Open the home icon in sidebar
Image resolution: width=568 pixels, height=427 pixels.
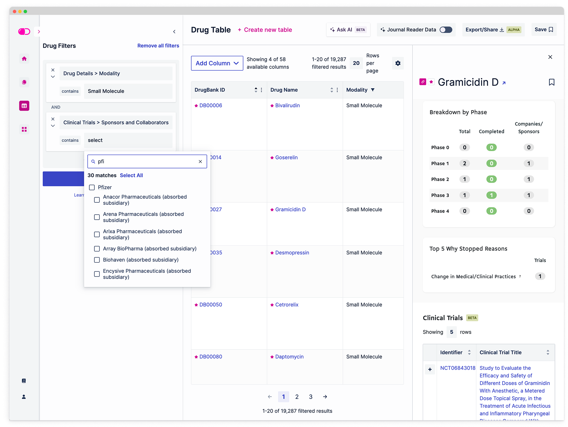[x=24, y=59]
